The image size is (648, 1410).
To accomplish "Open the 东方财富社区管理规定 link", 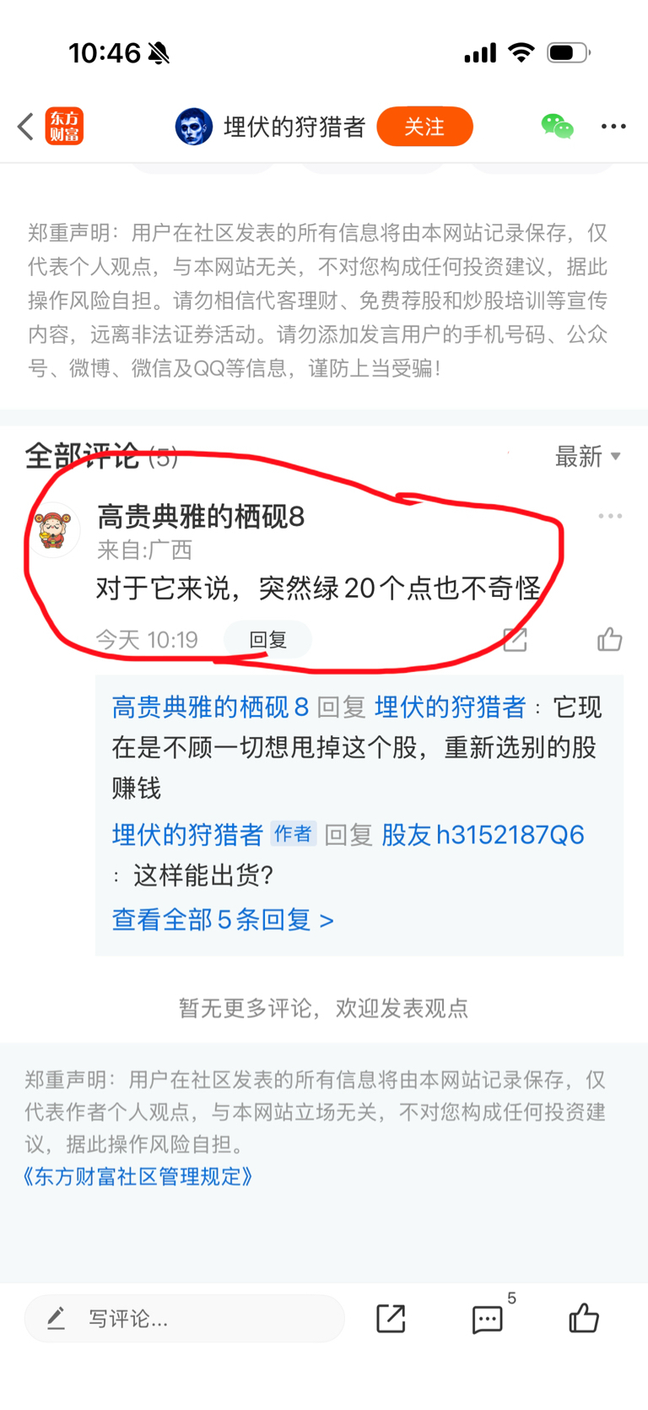I will pyautogui.click(x=138, y=1176).
